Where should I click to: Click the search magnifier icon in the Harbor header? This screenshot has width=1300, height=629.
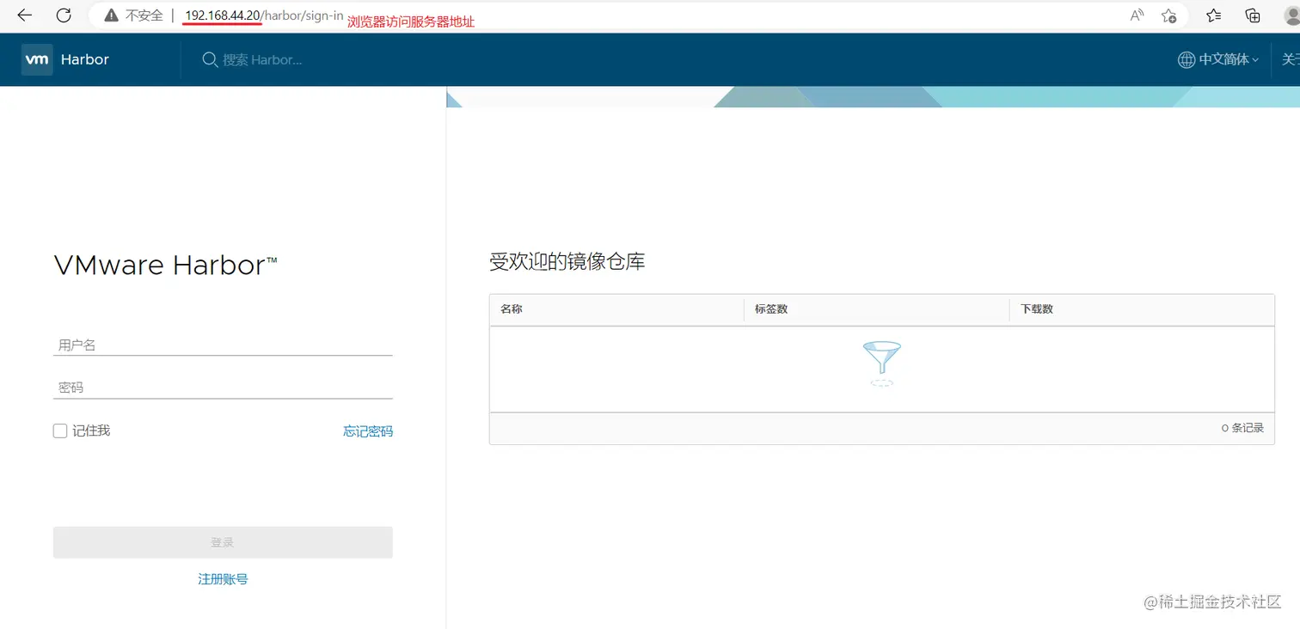[x=209, y=59]
